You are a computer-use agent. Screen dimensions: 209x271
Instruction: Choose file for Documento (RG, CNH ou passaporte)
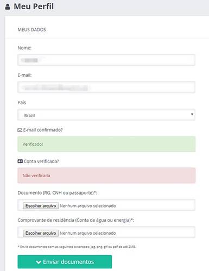[x=41, y=206]
